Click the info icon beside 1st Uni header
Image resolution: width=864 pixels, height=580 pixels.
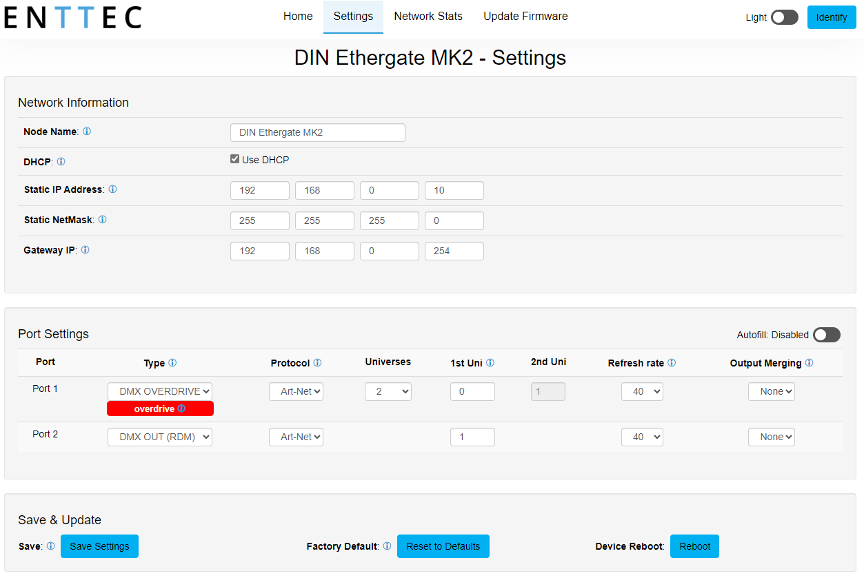click(490, 362)
